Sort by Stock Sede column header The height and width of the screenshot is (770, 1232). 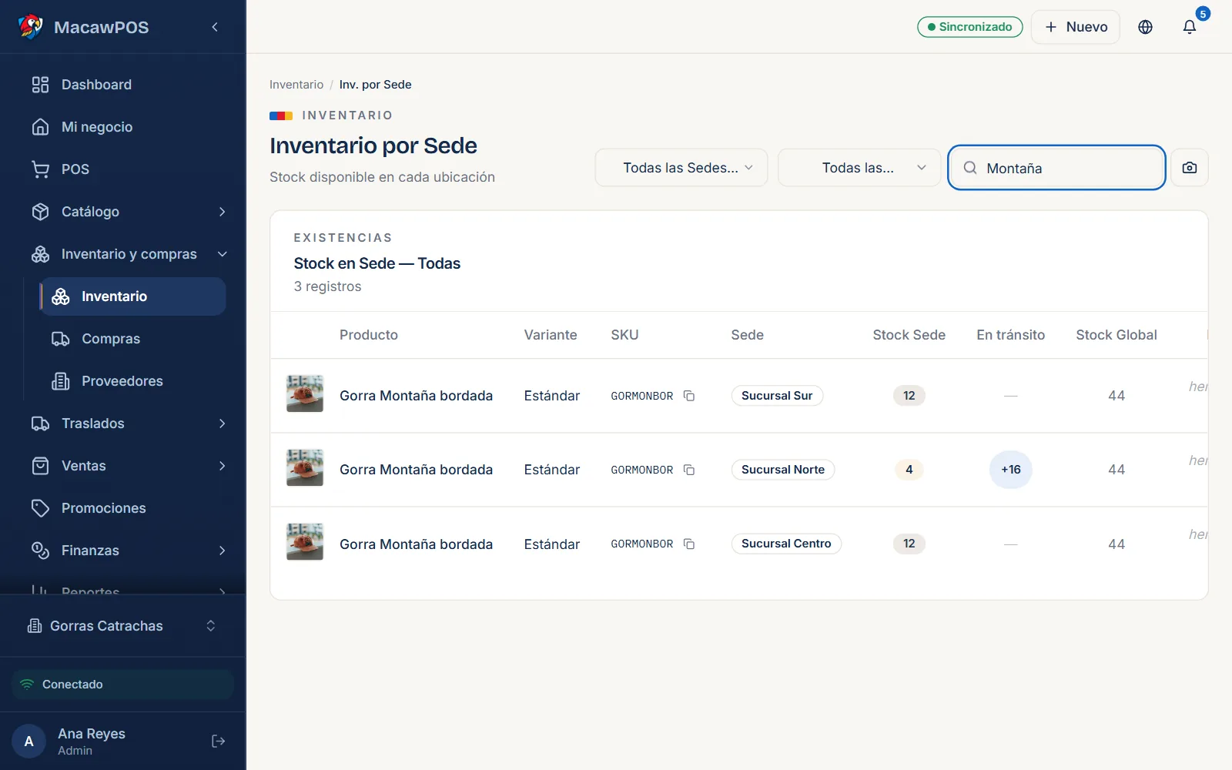[909, 335]
